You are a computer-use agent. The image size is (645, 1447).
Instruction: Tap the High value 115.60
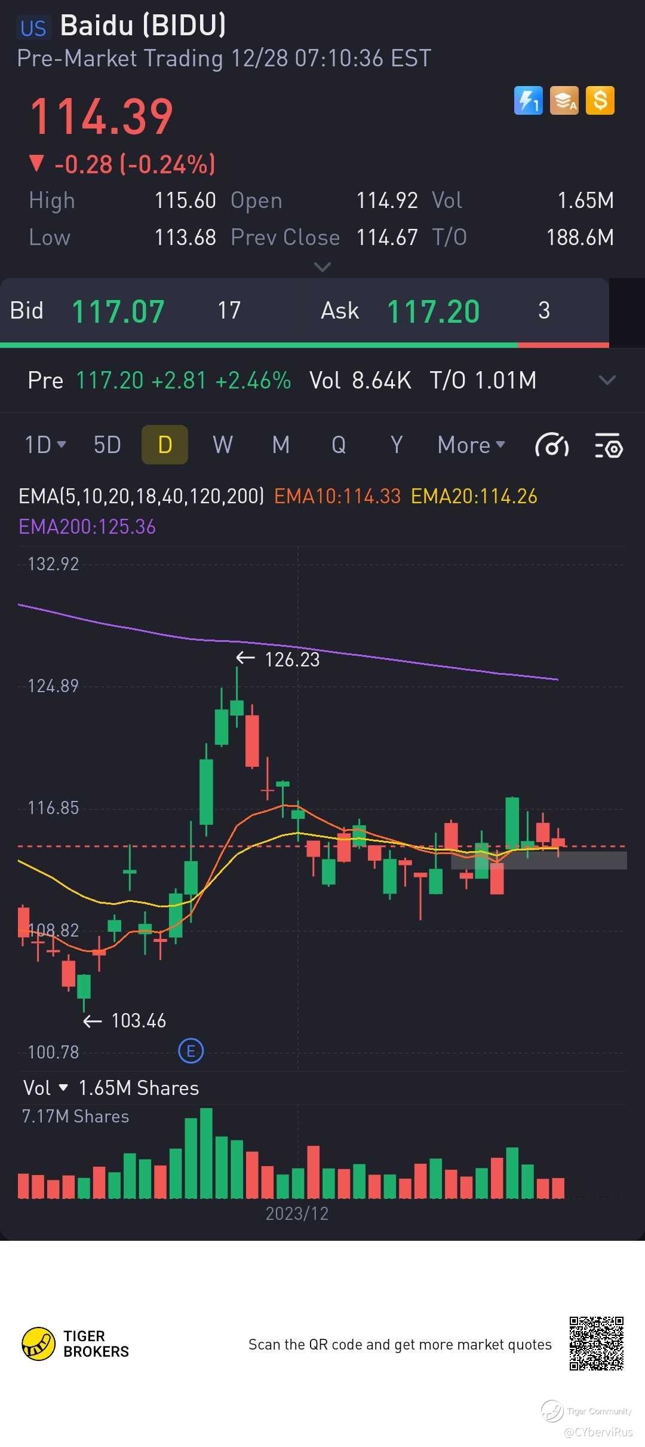(x=185, y=201)
